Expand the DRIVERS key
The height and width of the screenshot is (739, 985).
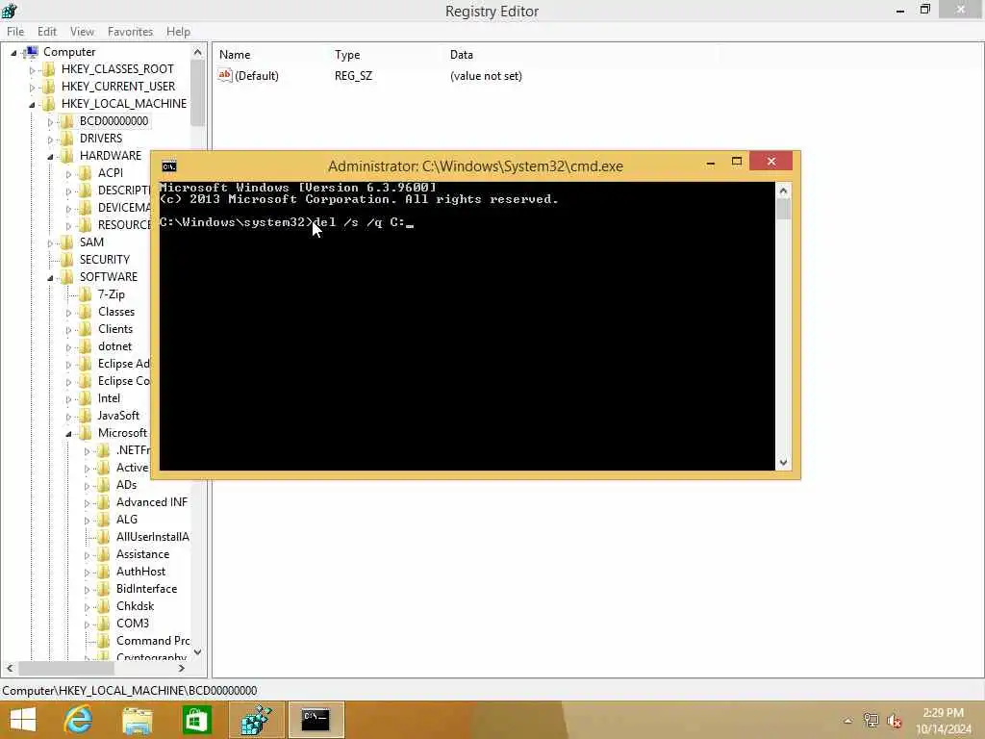[x=50, y=139]
